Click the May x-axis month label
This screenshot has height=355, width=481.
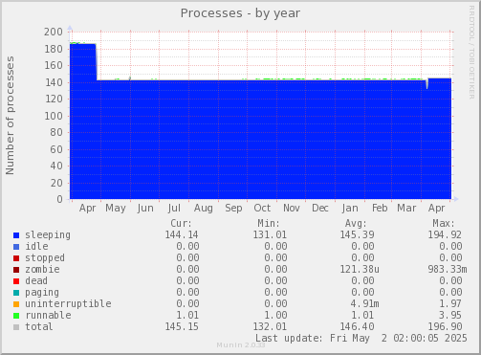tap(116, 209)
